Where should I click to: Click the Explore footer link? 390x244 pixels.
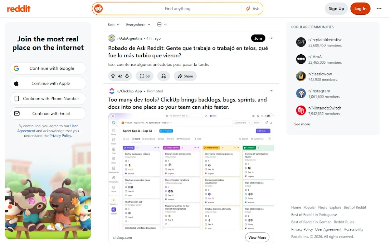coord(335,207)
